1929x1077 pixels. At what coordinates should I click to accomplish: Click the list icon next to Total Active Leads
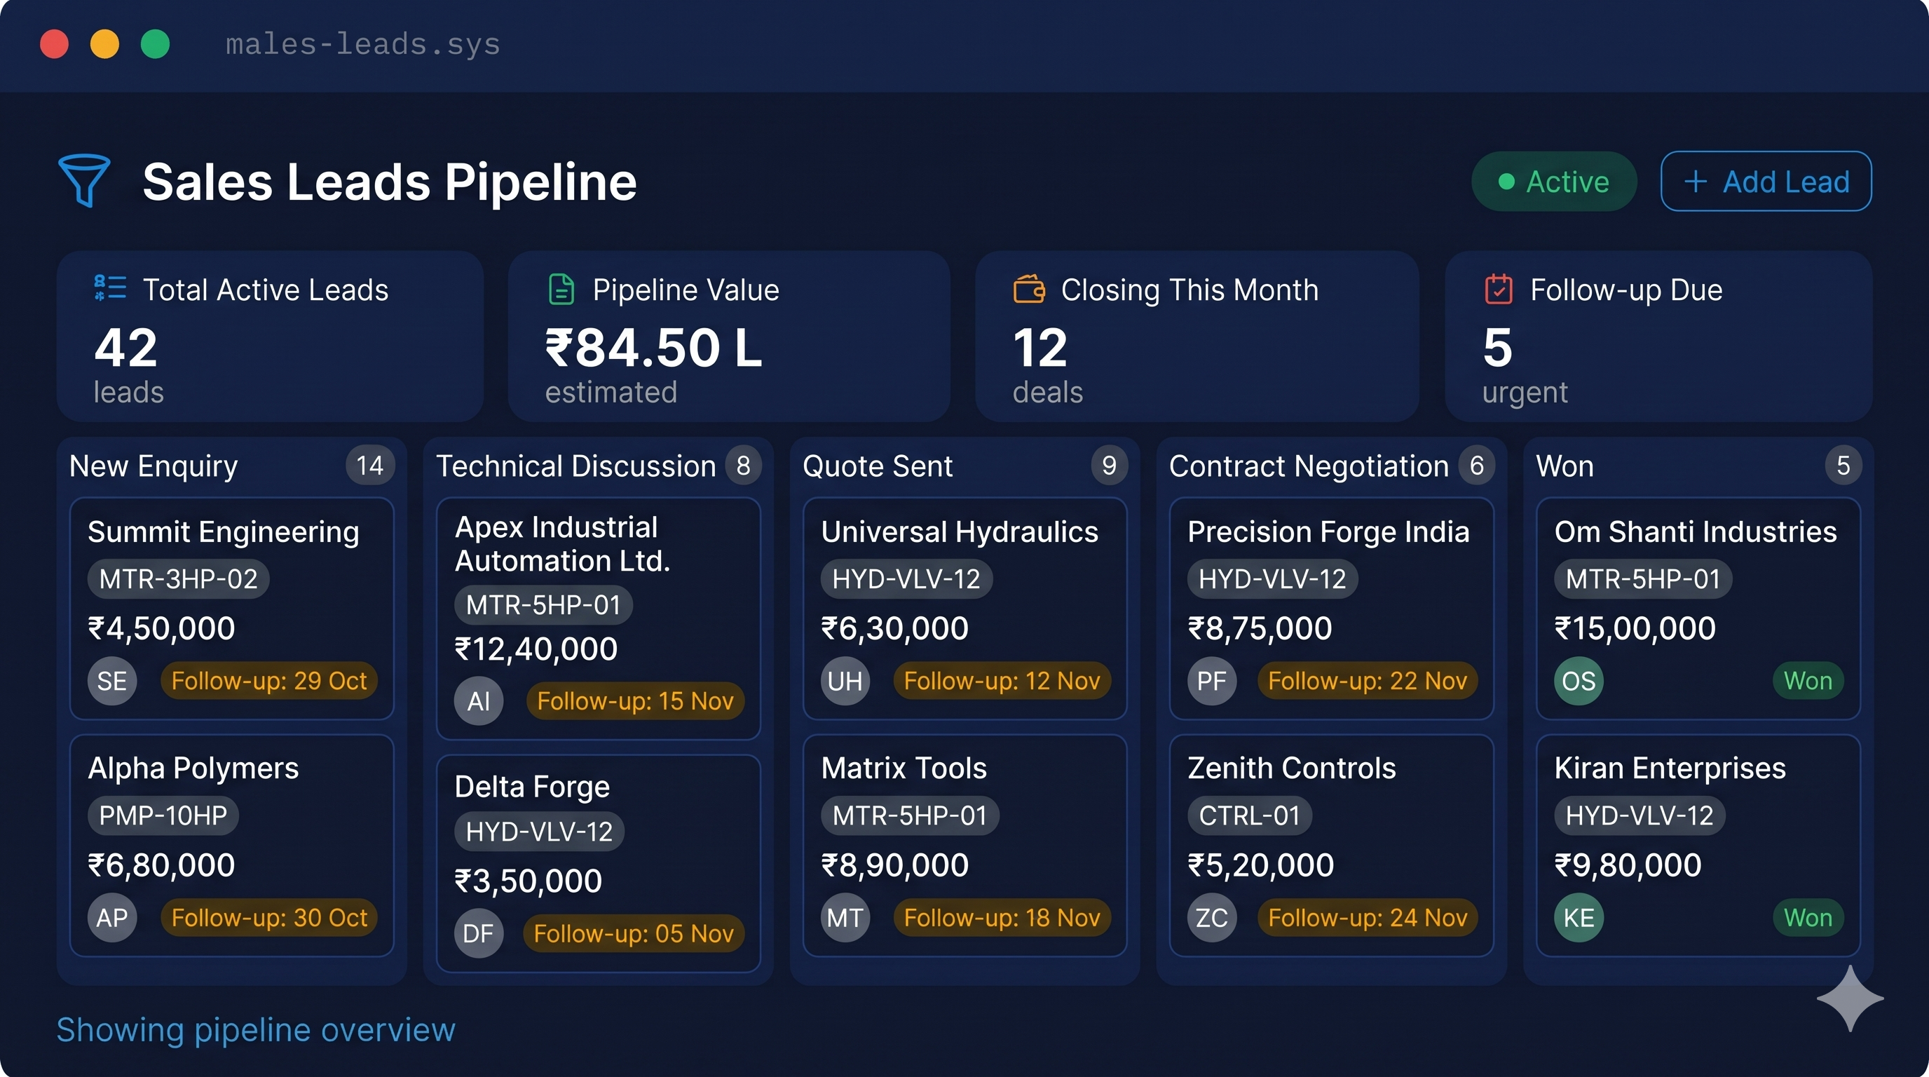(x=110, y=288)
